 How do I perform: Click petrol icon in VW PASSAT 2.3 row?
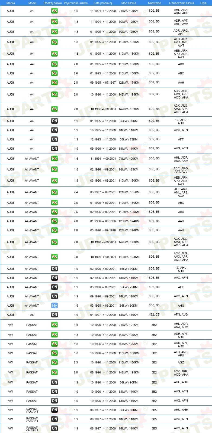(x=54, y=362)
